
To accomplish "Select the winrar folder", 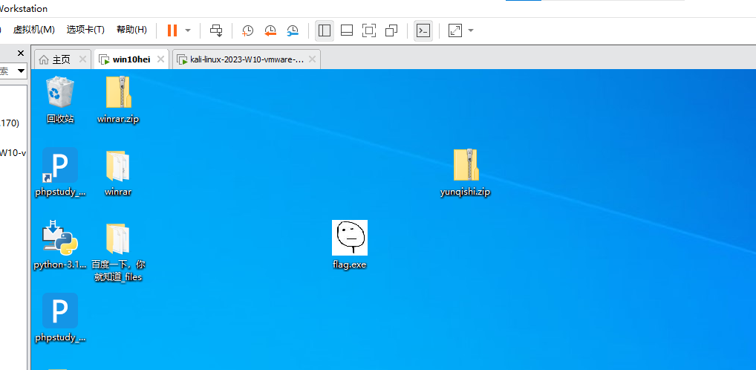I will [118, 166].
